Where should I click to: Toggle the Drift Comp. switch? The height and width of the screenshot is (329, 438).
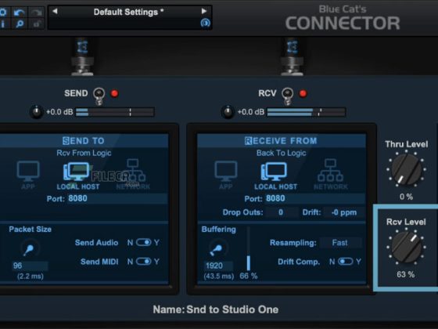tap(346, 262)
